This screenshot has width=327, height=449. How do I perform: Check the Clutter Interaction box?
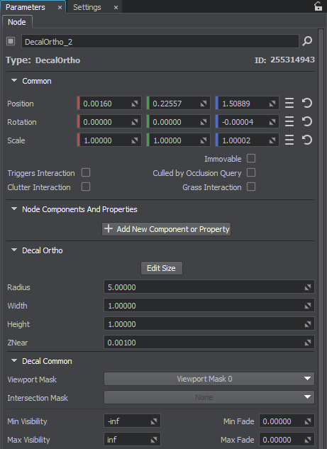[x=86, y=187]
